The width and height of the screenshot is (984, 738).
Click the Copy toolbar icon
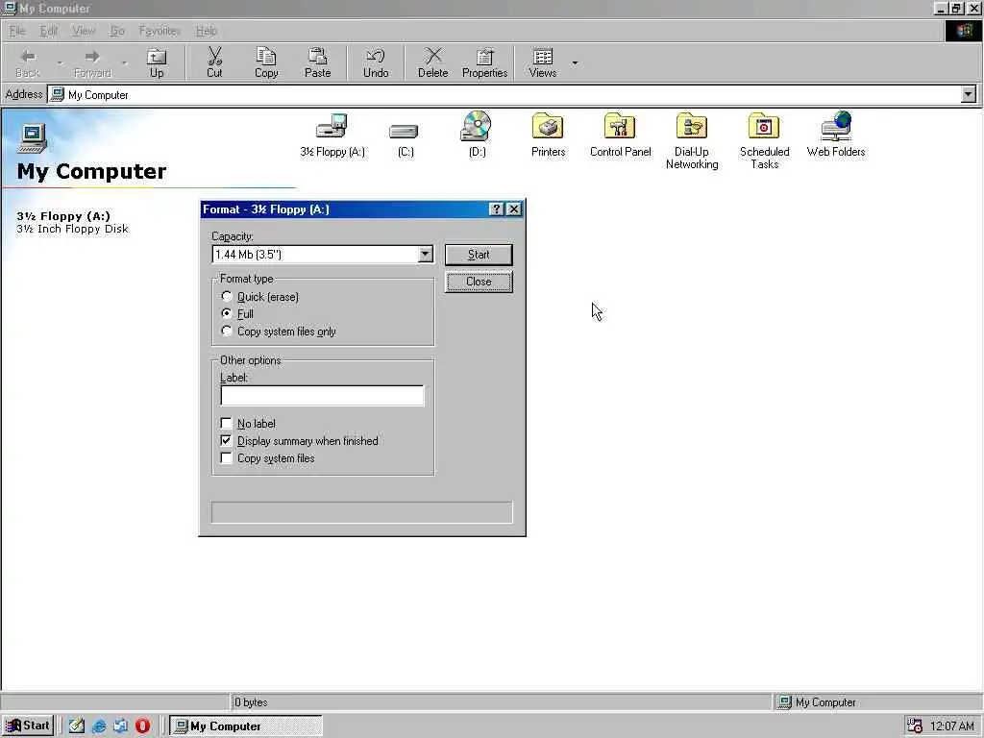266,63
